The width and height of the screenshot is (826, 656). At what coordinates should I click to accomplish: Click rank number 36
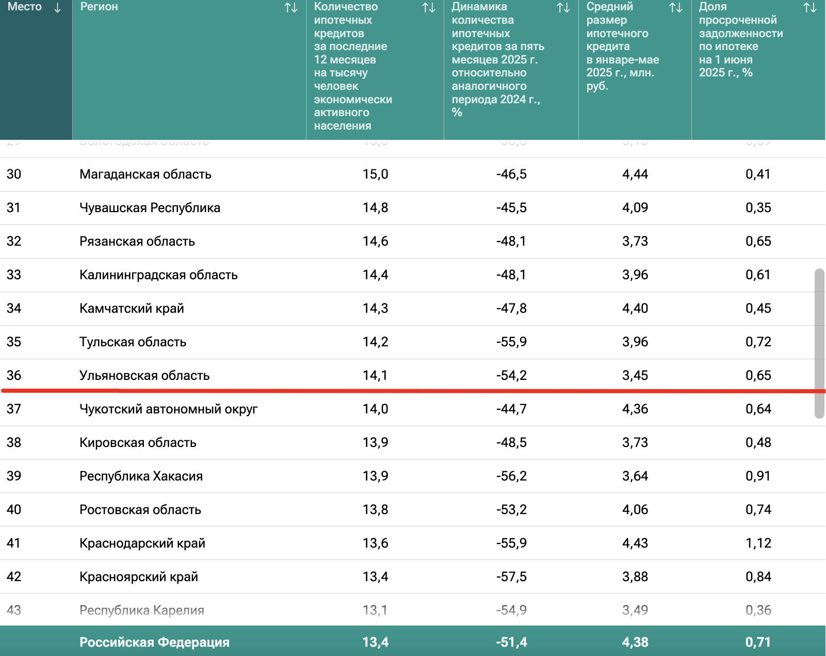[14, 376]
